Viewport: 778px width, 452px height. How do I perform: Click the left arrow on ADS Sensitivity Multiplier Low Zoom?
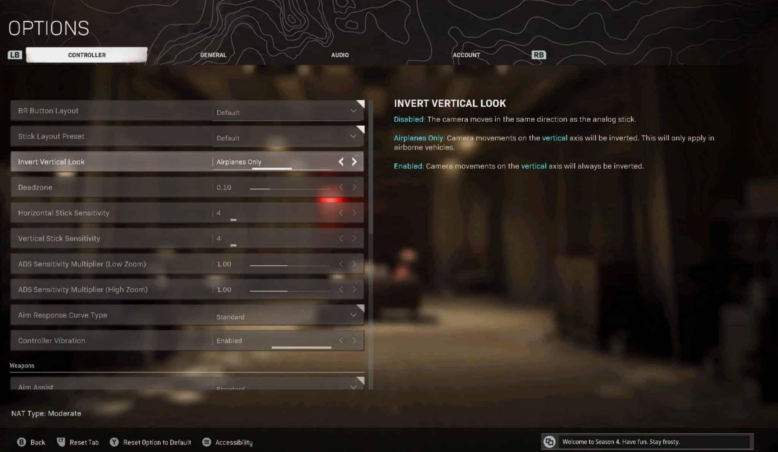click(x=341, y=264)
